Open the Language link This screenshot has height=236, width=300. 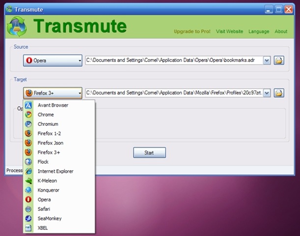259,31
